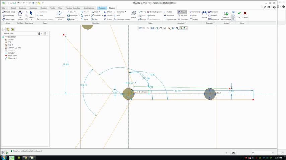Select the Rectangle sketch tool
Viewport: 286px width, 160px height.
(x=72, y=16)
